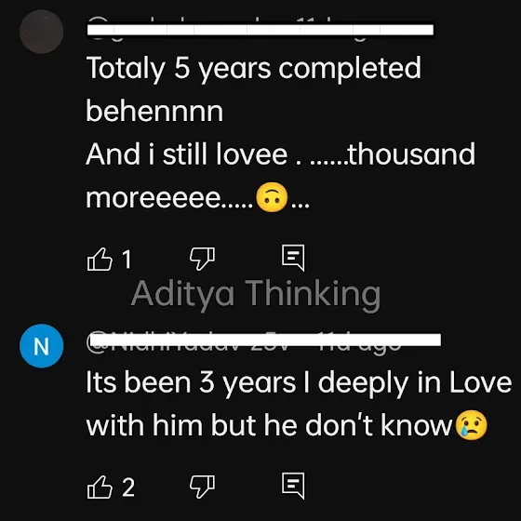521x521 pixels.
Task: Reply to the "he don't know" comment
Action: click(x=293, y=486)
